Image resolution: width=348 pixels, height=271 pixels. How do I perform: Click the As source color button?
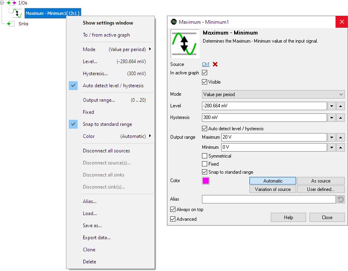(x=321, y=181)
